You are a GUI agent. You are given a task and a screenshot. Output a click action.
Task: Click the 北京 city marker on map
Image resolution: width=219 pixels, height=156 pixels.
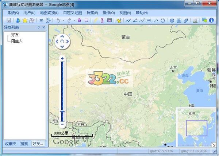pyautogui.click(x=173, y=71)
